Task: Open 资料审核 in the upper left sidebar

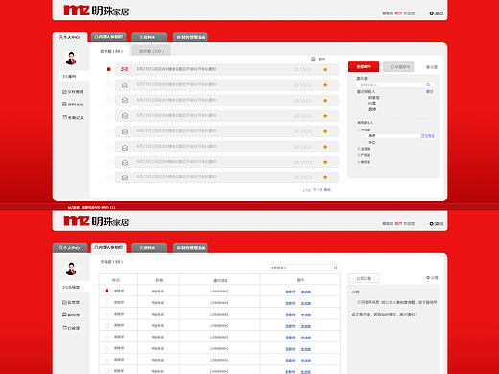Action: point(73,105)
